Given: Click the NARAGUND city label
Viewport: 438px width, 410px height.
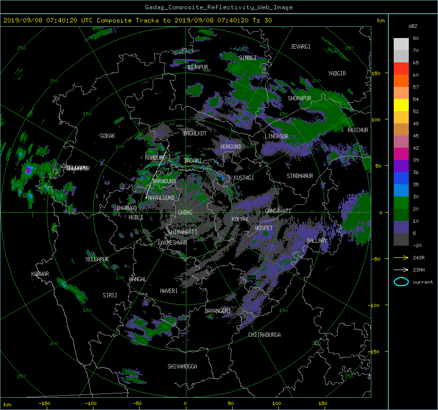Looking at the screenshot, I should (164, 181).
